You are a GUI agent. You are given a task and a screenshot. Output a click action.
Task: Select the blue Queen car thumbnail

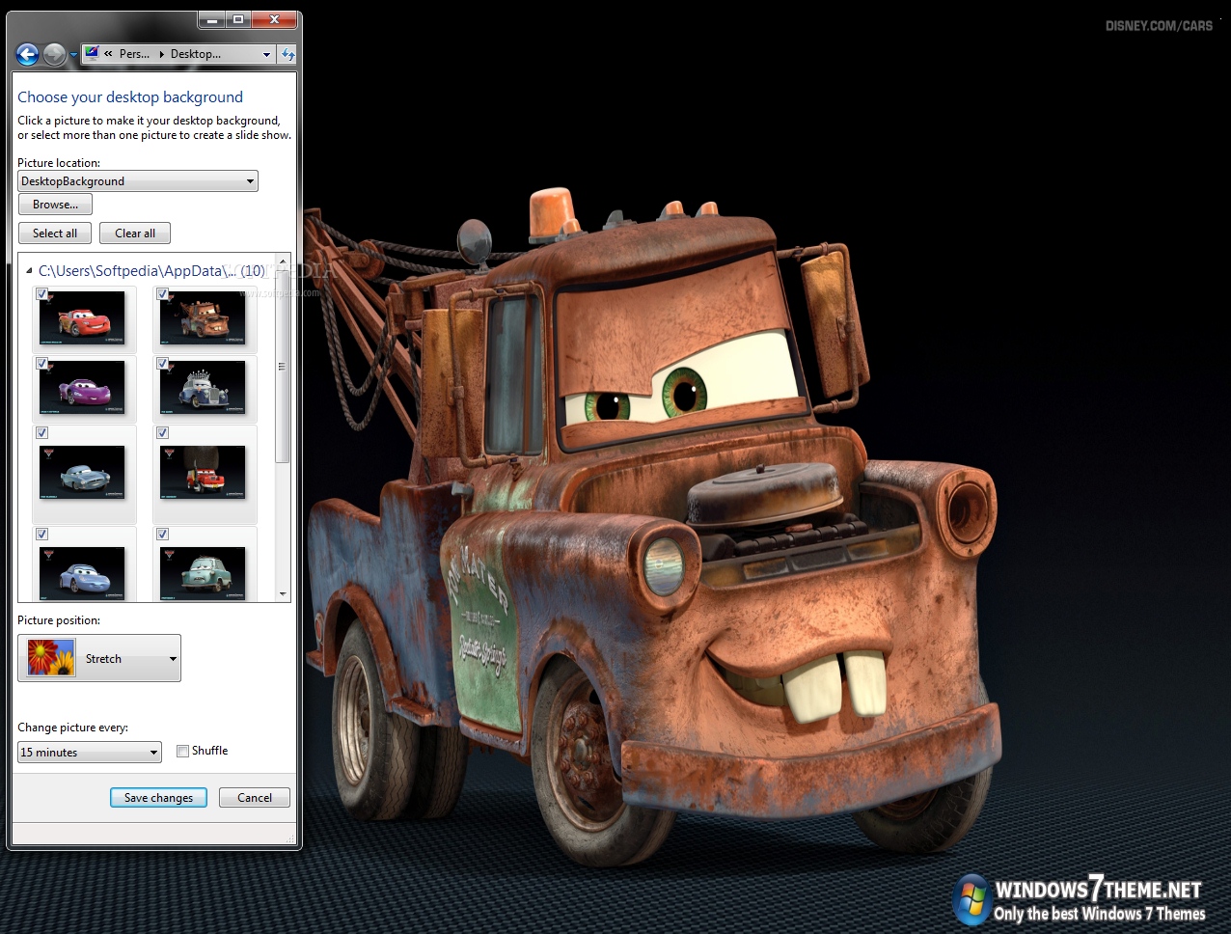(x=204, y=388)
